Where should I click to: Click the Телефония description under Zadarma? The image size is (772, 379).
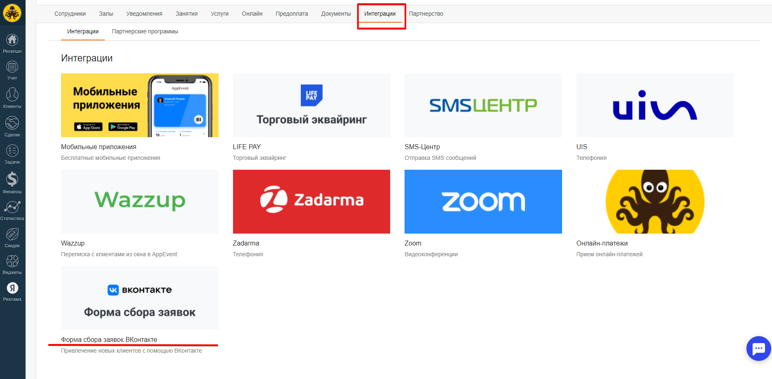(x=248, y=254)
